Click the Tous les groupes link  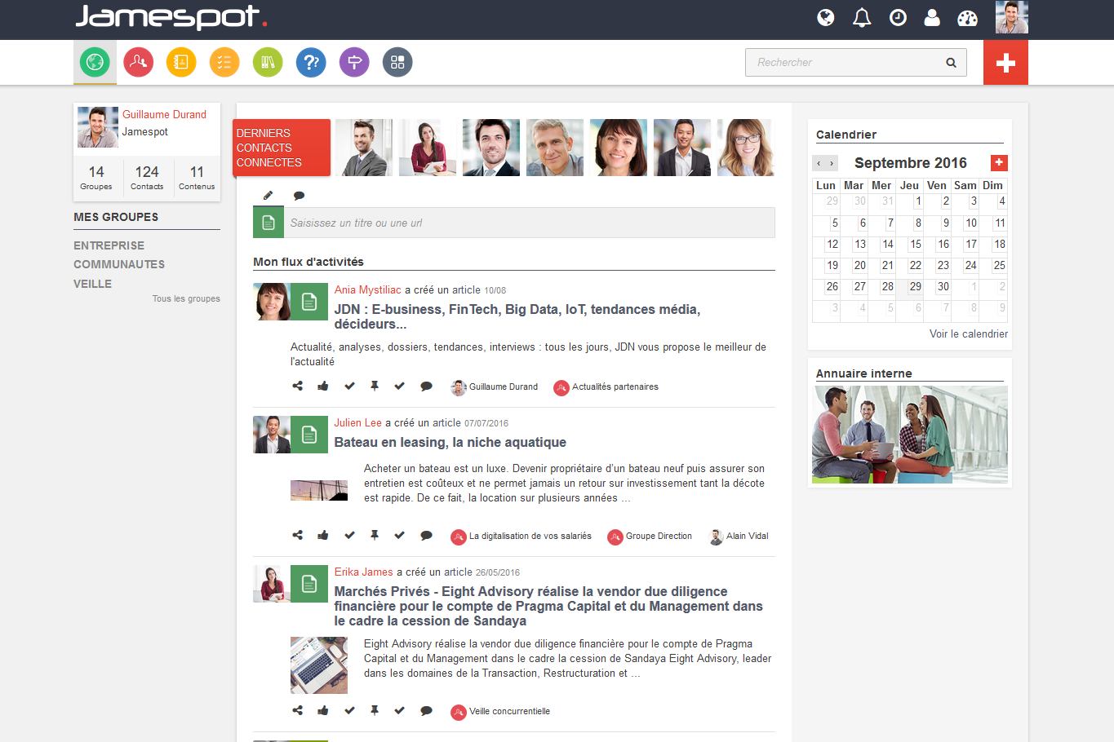[x=186, y=298]
